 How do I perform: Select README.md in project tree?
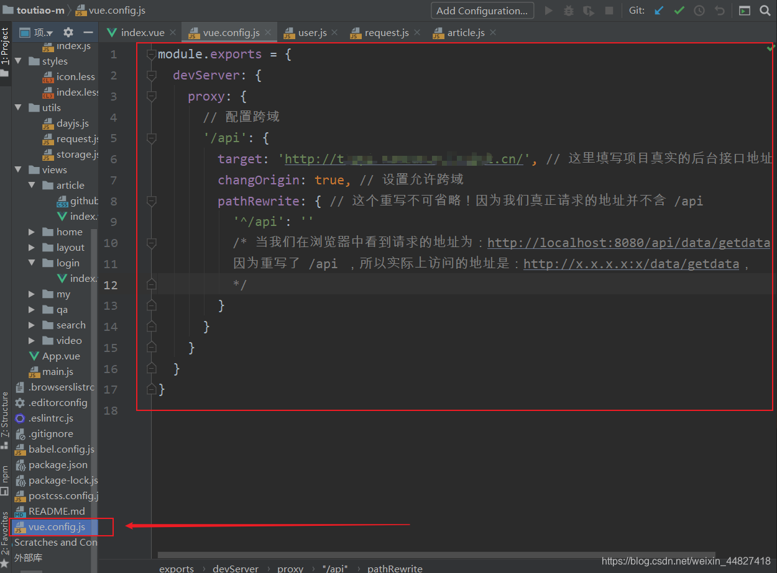[x=57, y=511]
